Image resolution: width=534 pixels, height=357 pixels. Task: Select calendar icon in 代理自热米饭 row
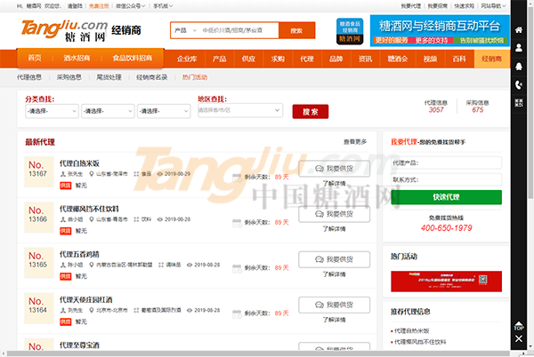pos(237,178)
